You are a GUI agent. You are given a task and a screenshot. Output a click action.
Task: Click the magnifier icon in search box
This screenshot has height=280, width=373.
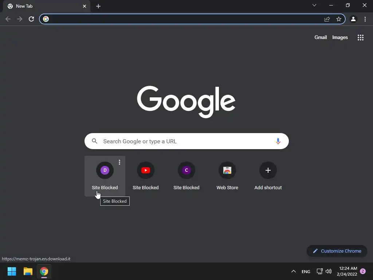[x=95, y=141]
